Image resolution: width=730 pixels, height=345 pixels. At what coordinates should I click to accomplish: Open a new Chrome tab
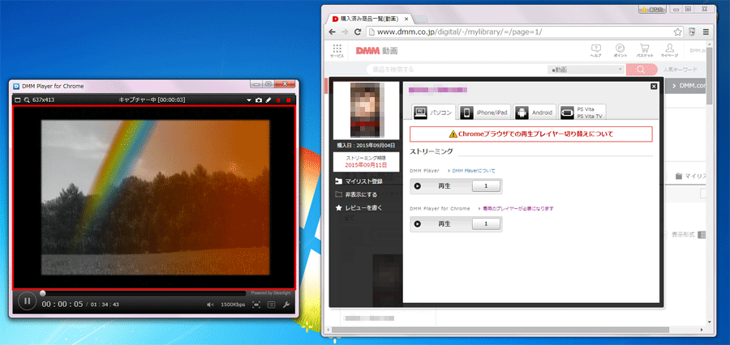pos(421,19)
